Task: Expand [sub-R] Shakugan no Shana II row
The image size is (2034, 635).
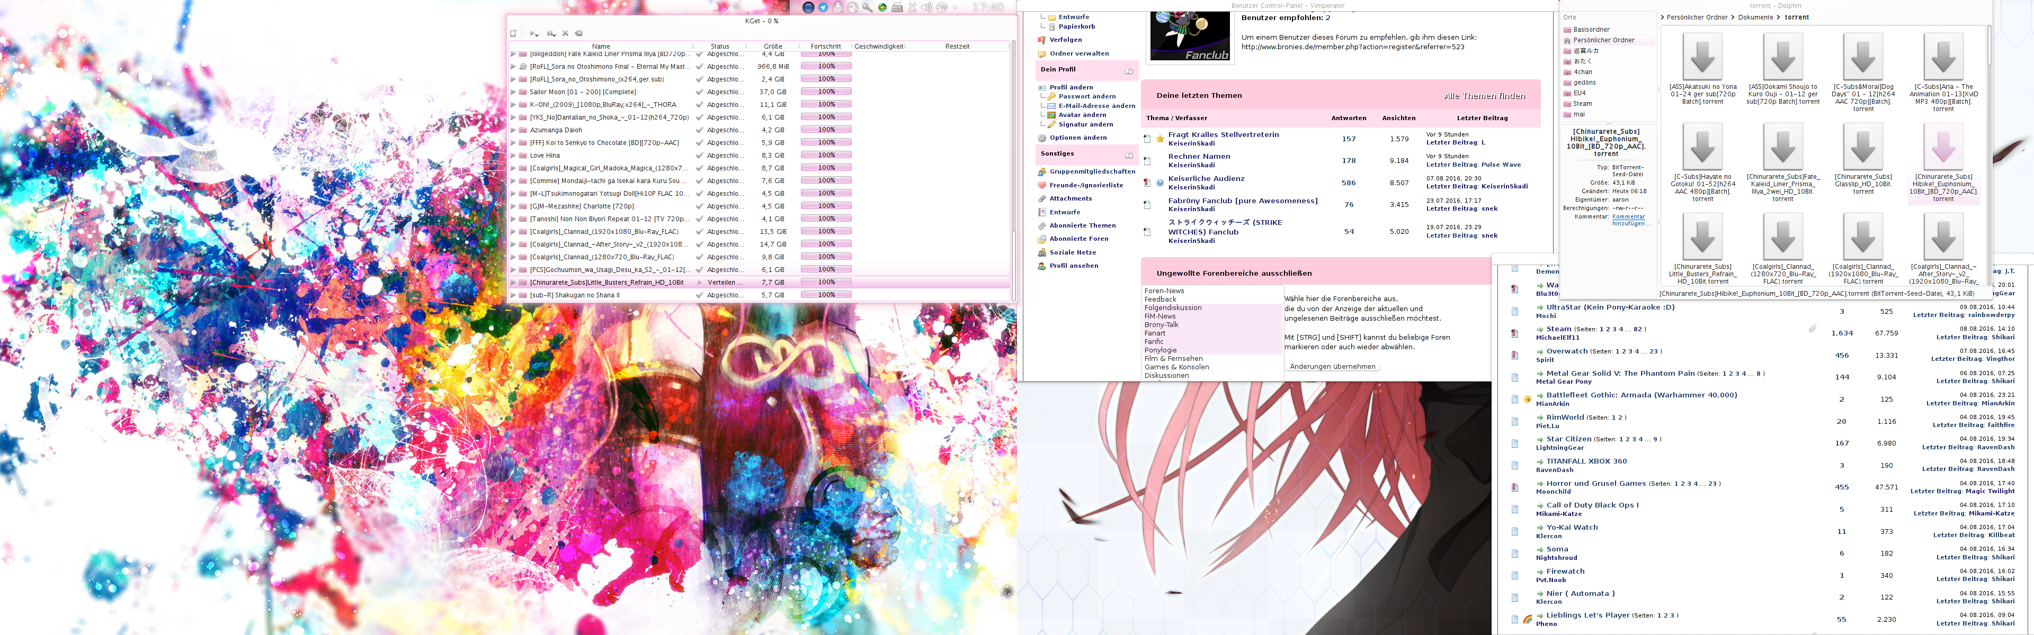Action: click(513, 295)
